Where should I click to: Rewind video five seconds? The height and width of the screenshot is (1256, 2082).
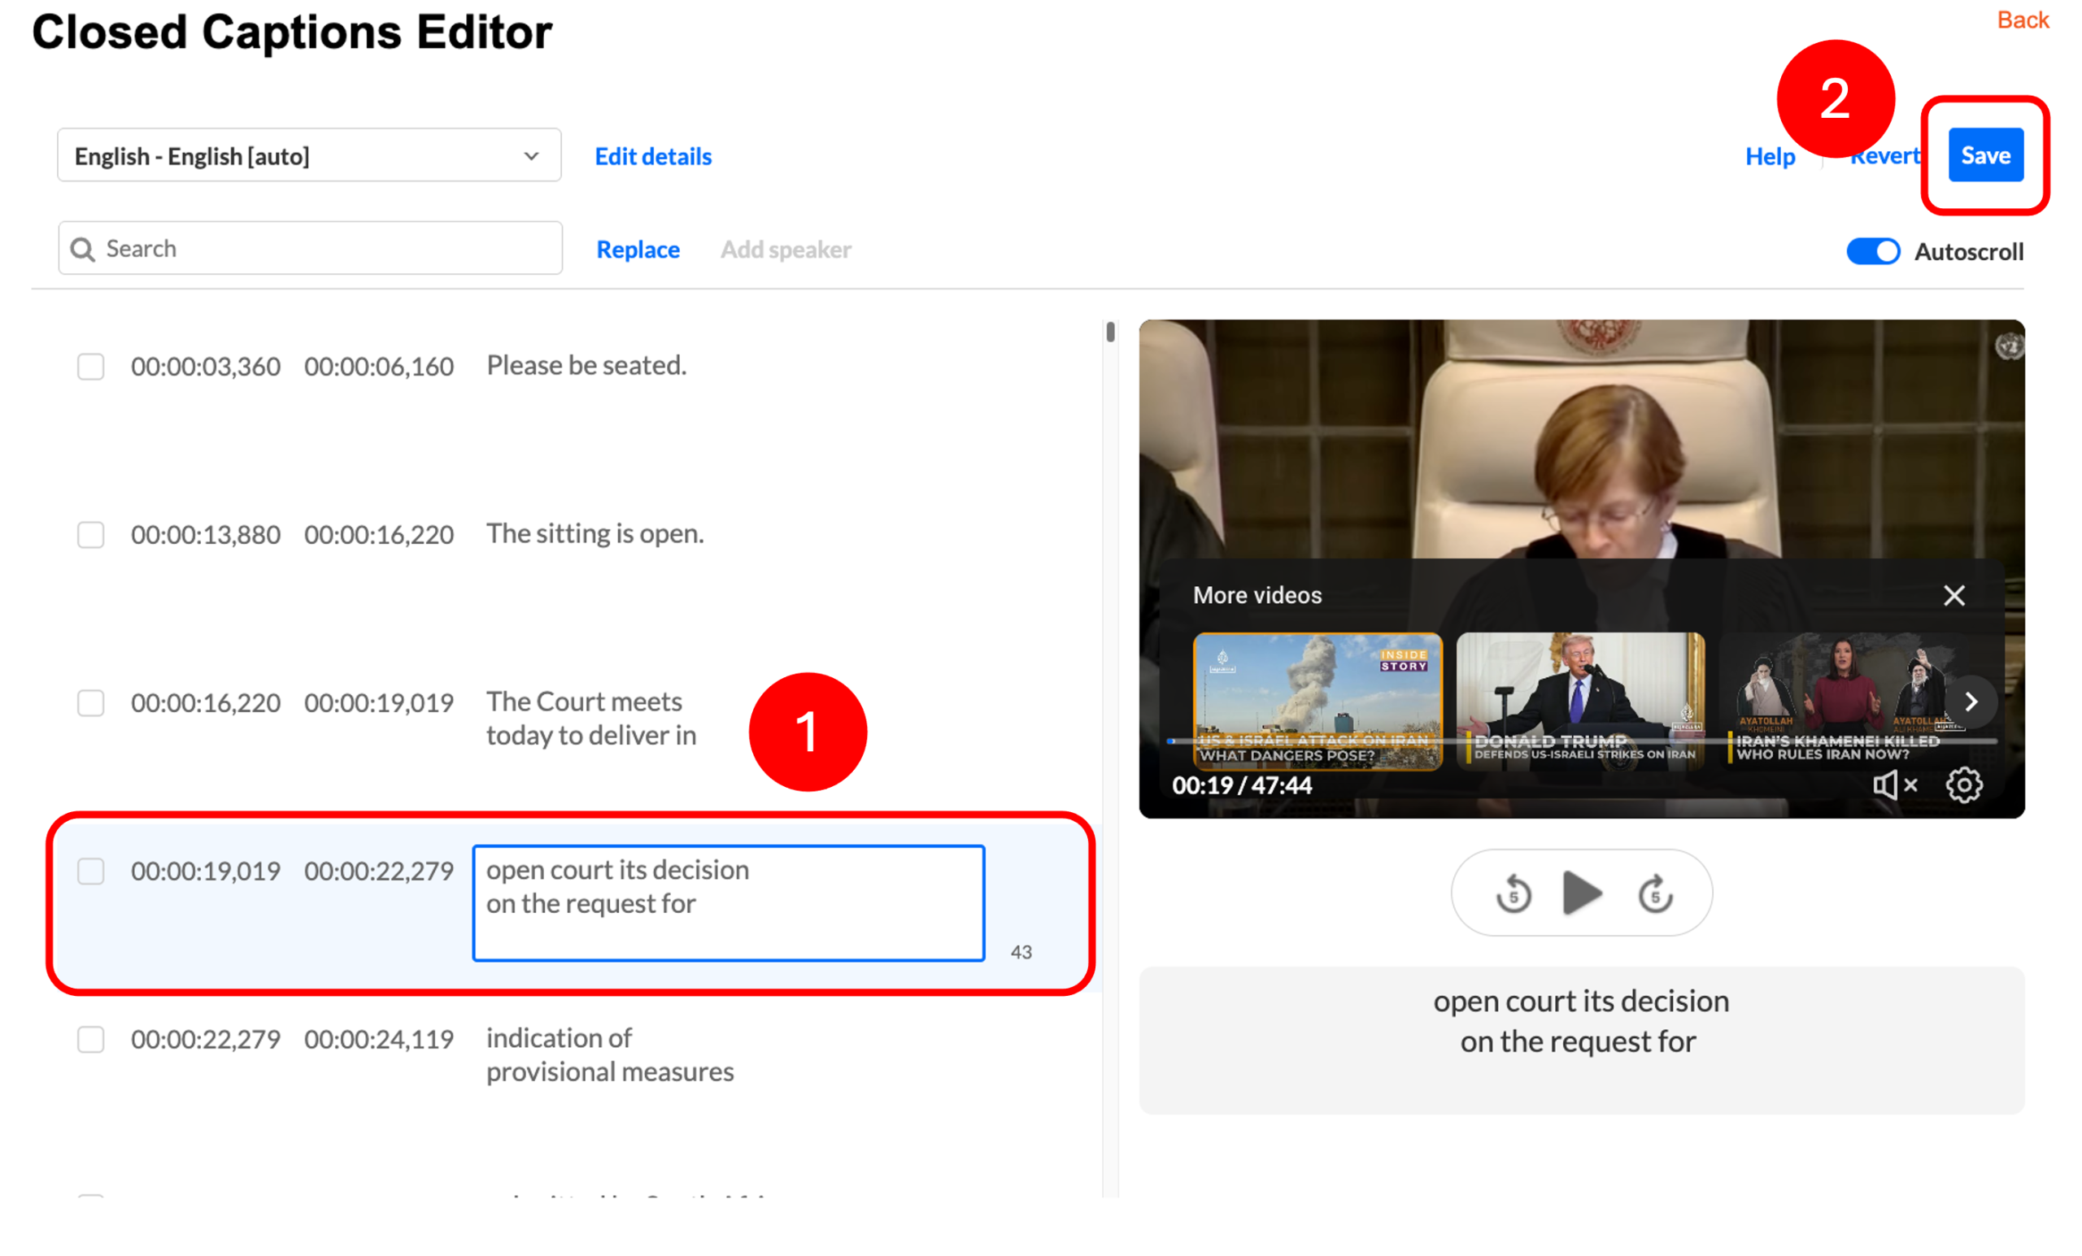tap(1514, 893)
